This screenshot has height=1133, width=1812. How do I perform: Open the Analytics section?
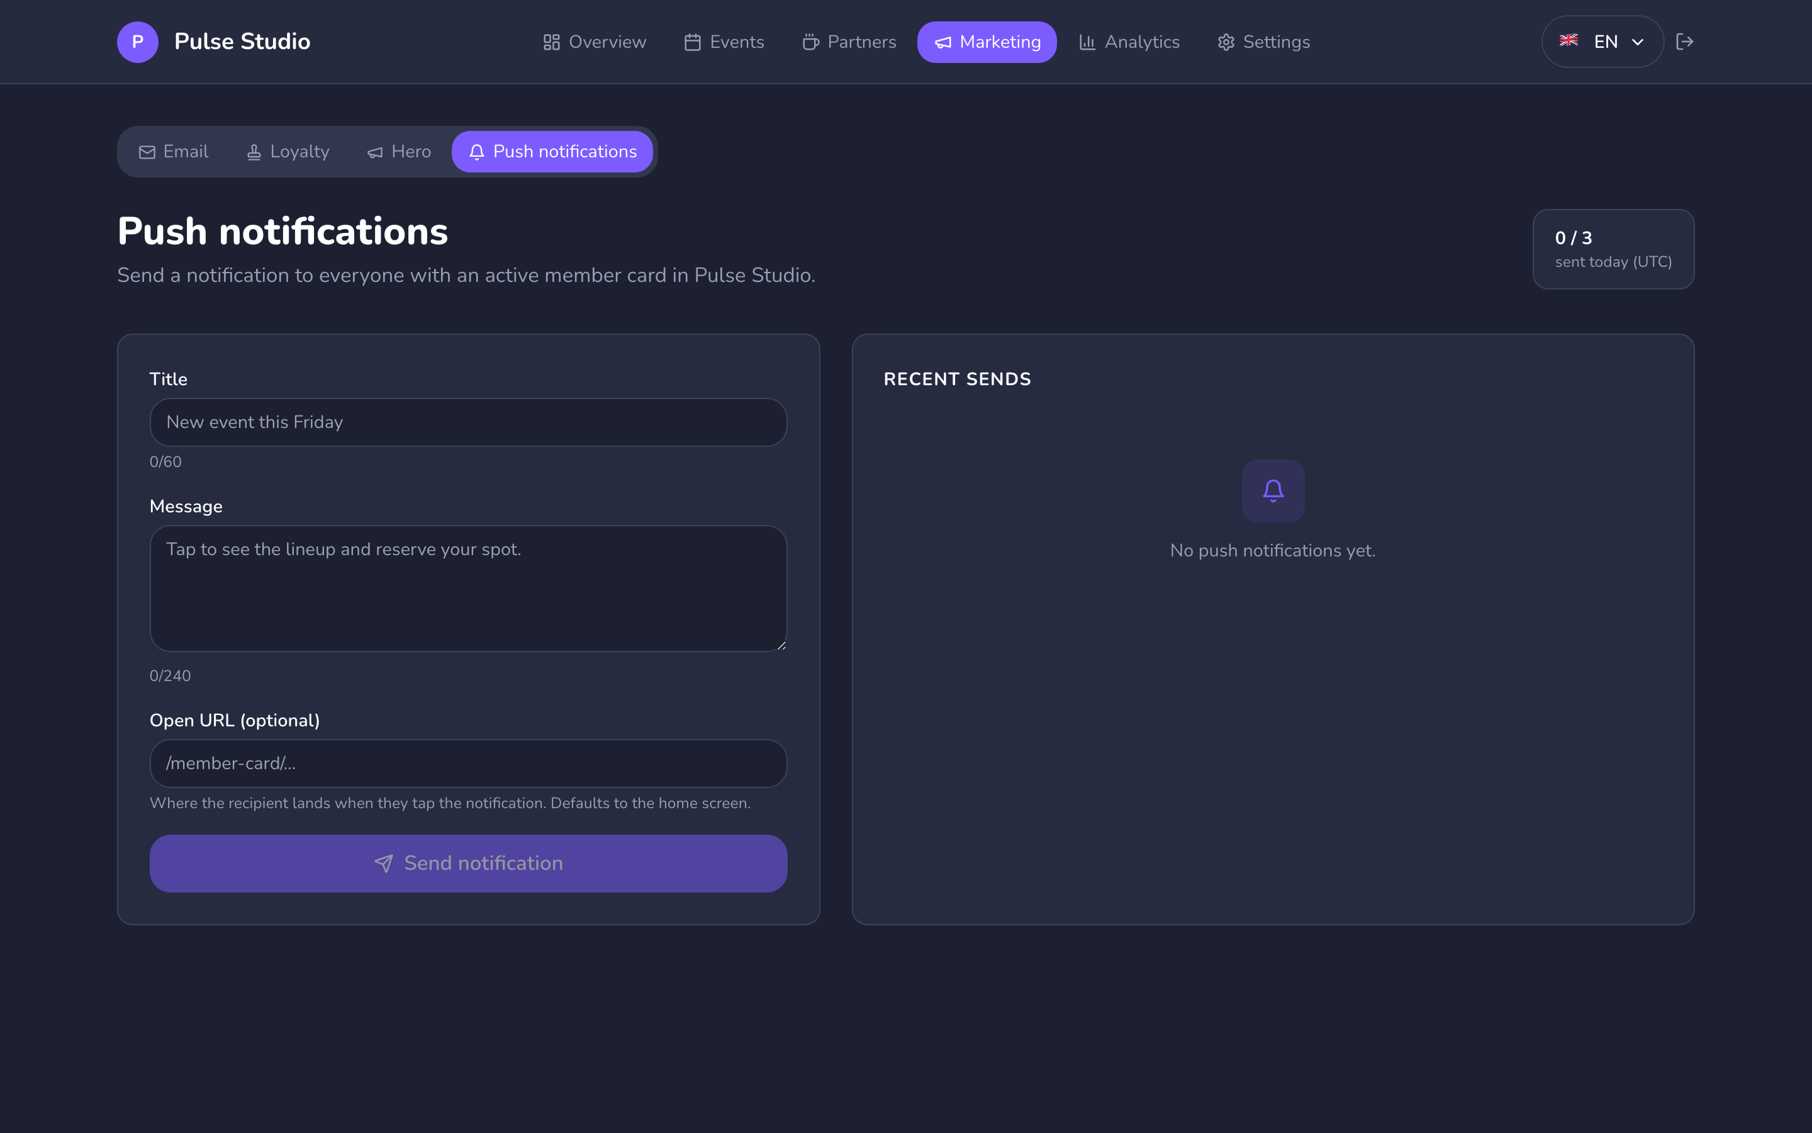[x=1129, y=42]
